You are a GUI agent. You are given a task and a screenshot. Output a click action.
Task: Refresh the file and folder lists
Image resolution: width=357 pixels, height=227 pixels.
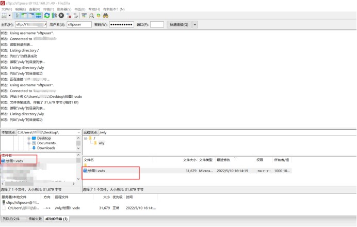pyautogui.click(x=47, y=16)
